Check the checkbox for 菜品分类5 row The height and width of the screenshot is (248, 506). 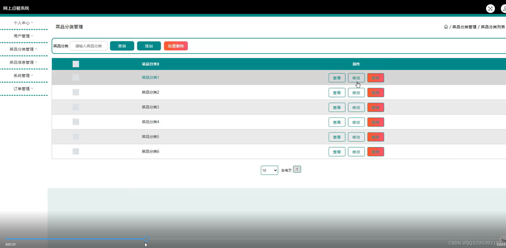coord(76,137)
